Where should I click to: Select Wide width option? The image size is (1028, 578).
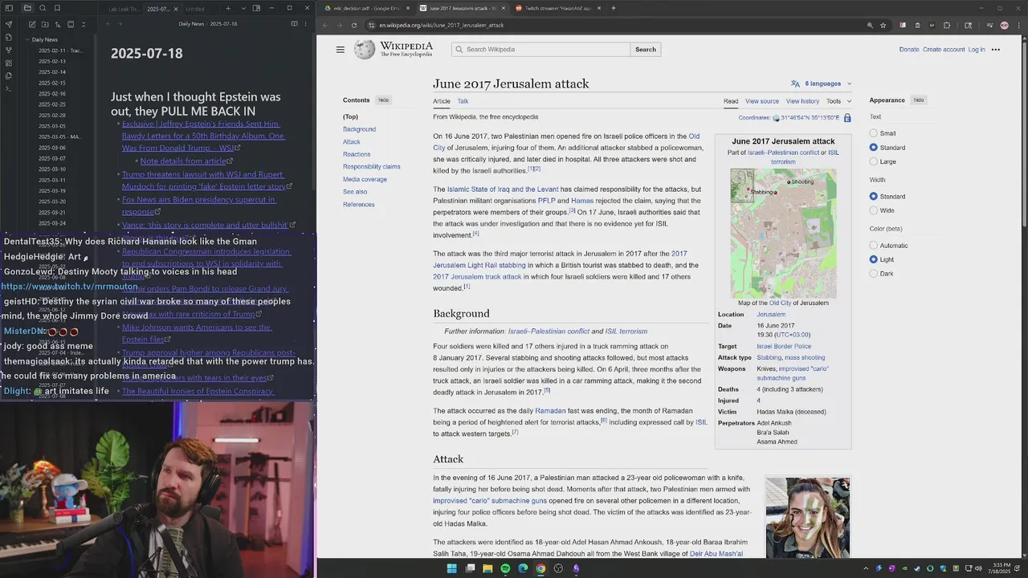pos(873,210)
